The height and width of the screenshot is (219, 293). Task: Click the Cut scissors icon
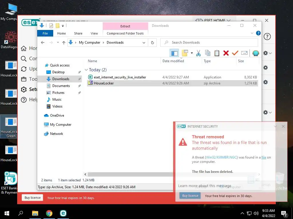(x=199, y=53)
